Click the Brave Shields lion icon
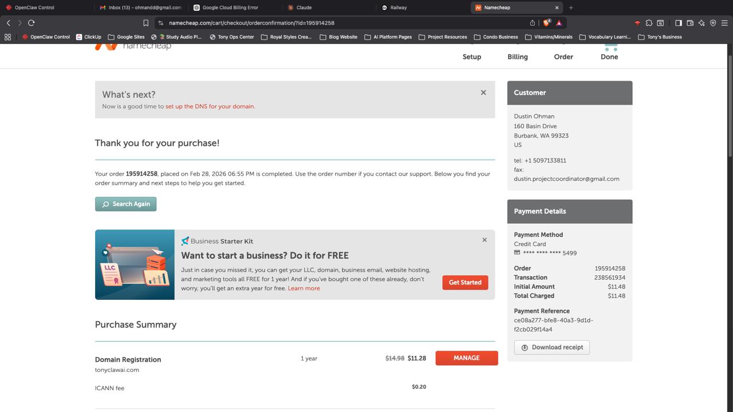Viewport: 733px width, 412px height. pos(546,23)
